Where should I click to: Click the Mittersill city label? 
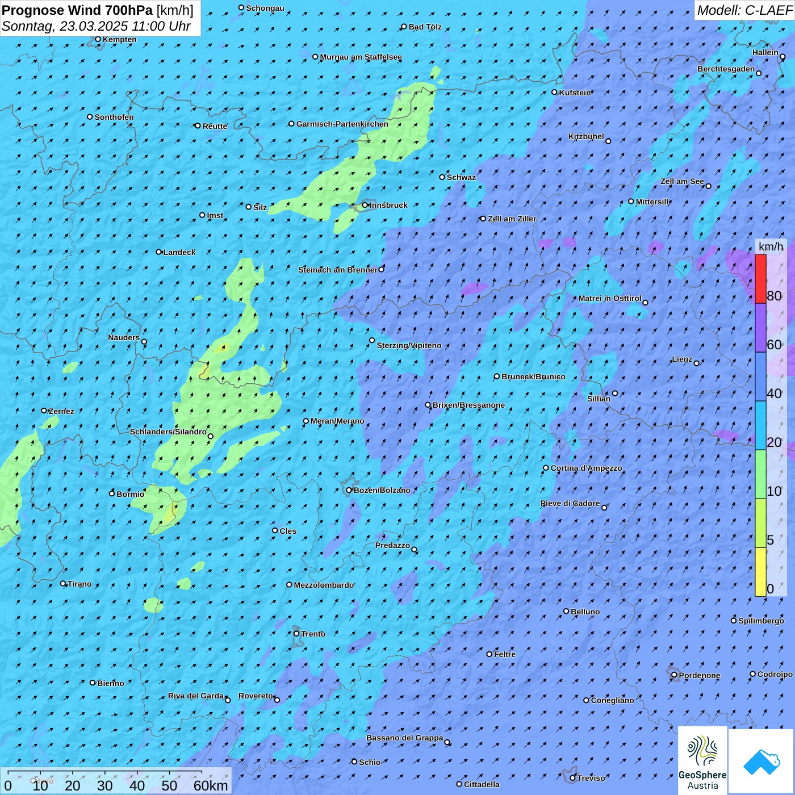click(652, 202)
